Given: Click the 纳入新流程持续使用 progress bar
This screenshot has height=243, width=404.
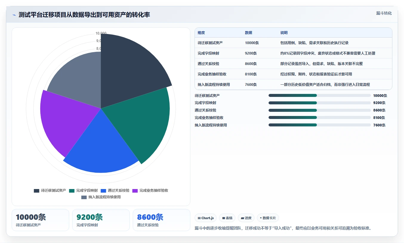Looking at the screenshot, I should point(320,125).
